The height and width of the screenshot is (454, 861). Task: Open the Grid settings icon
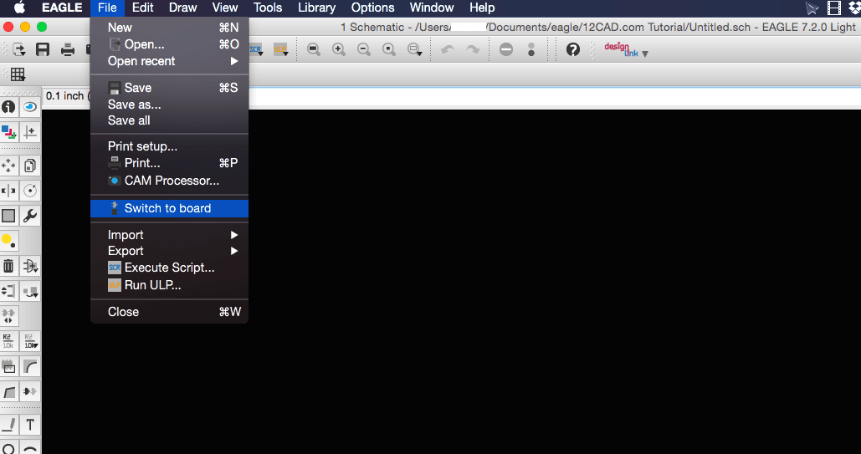tap(18, 74)
